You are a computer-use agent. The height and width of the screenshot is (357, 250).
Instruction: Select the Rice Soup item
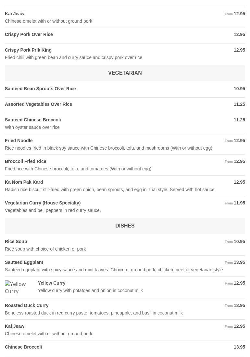(x=16, y=241)
